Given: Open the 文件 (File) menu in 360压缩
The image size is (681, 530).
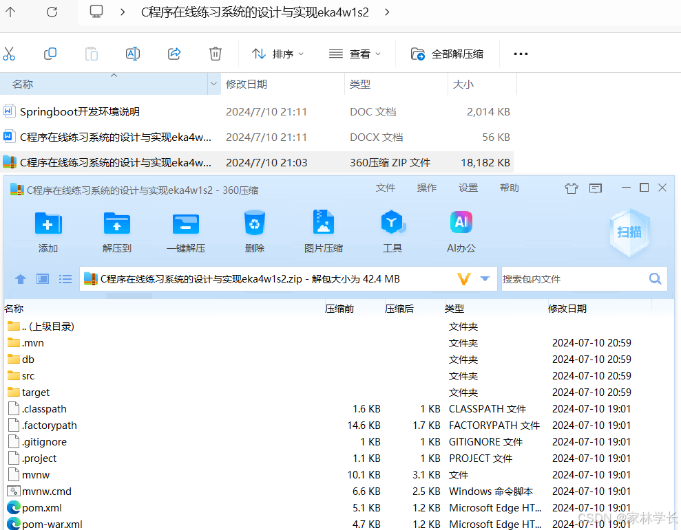Looking at the screenshot, I should point(385,187).
